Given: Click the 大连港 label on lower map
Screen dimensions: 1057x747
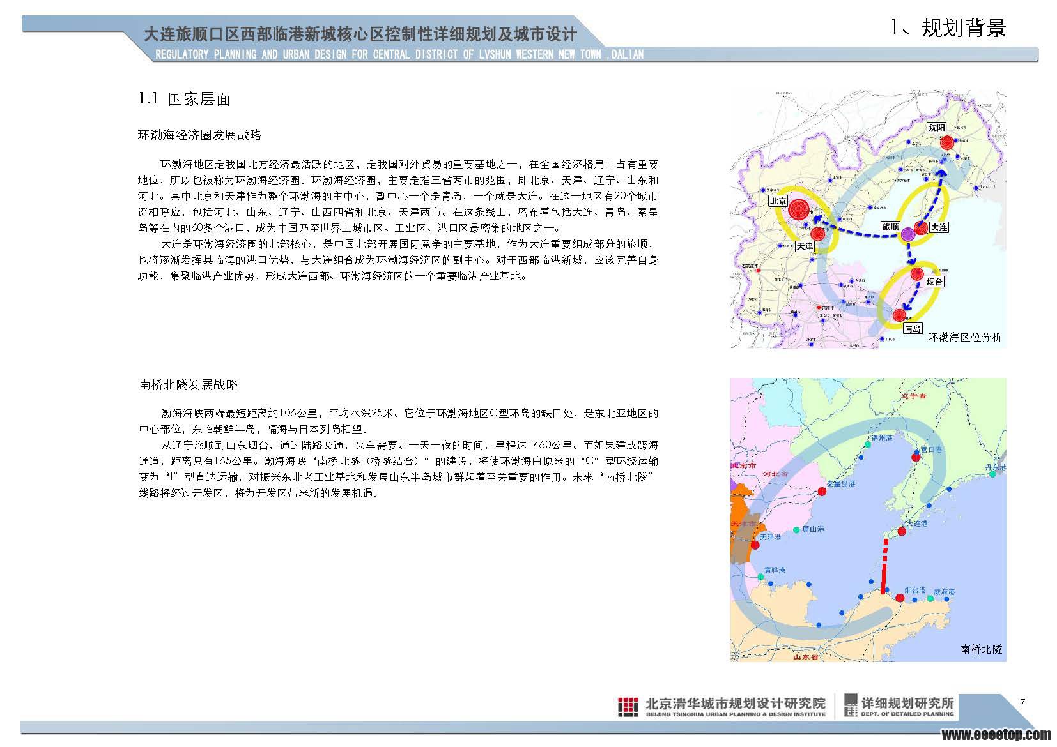Looking at the screenshot, I should point(917,524).
